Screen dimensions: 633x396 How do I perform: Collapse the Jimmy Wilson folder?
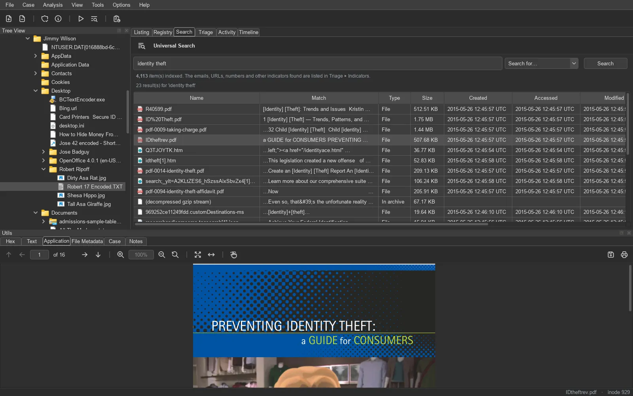(28, 38)
